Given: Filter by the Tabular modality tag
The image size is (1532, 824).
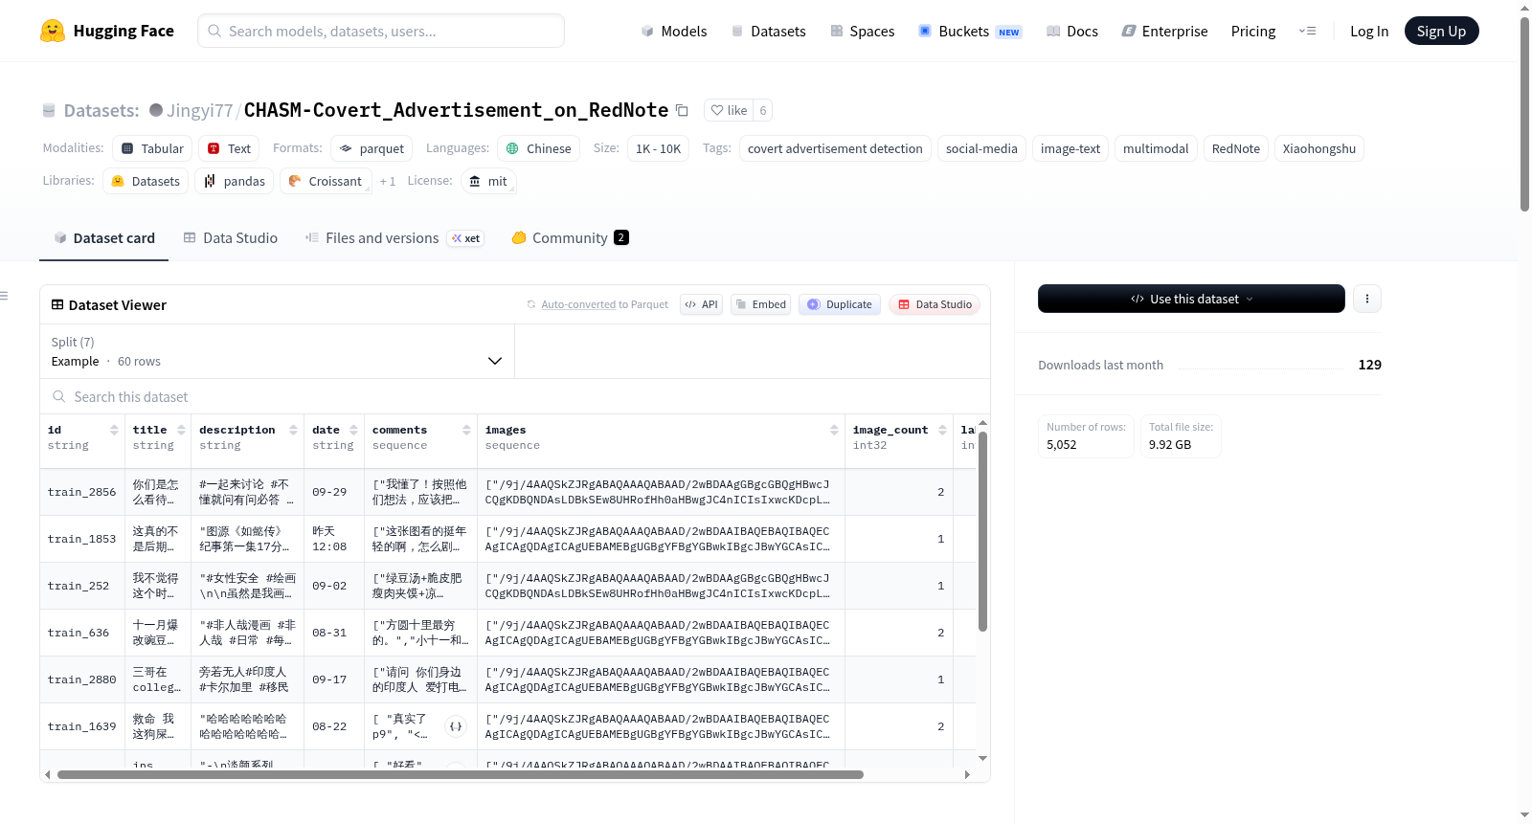Looking at the screenshot, I should tap(152, 148).
